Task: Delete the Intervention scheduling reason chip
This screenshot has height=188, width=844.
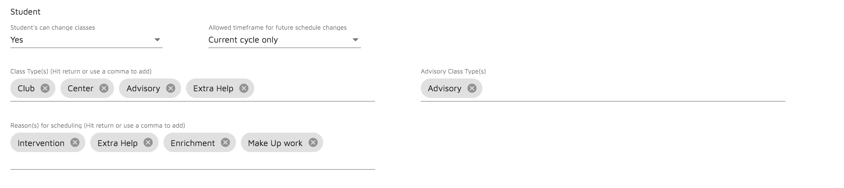Action: pyautogui.click(x=75, y=143)
